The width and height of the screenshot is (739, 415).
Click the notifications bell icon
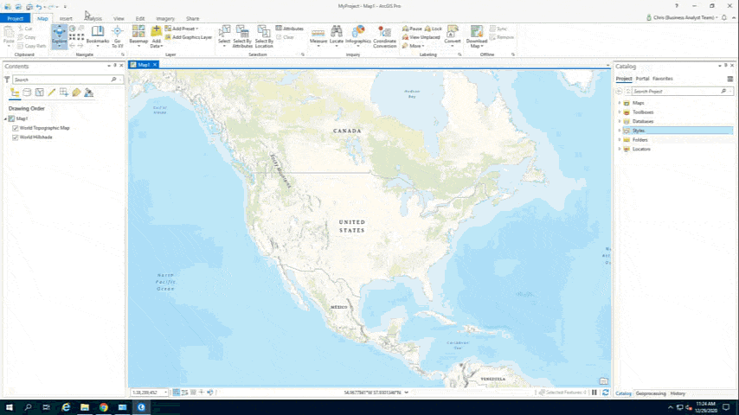pos(724,17)
